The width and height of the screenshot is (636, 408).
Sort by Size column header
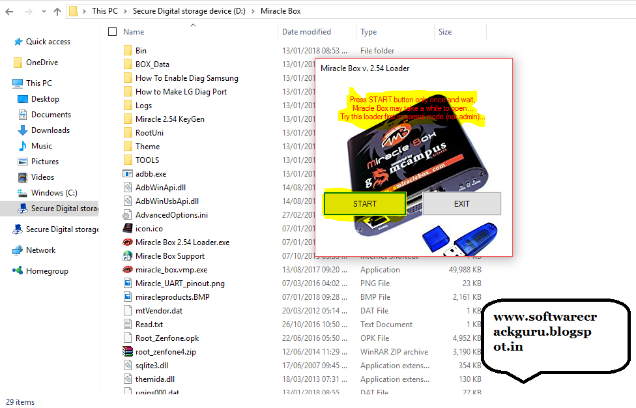click(445, 32)
